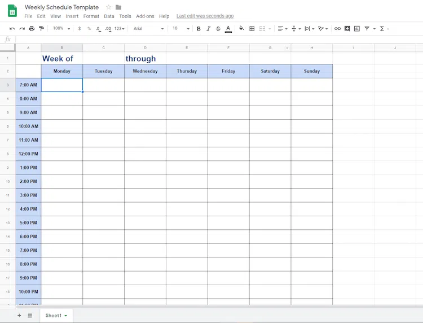Click the insert link icon

click(337, 28)
